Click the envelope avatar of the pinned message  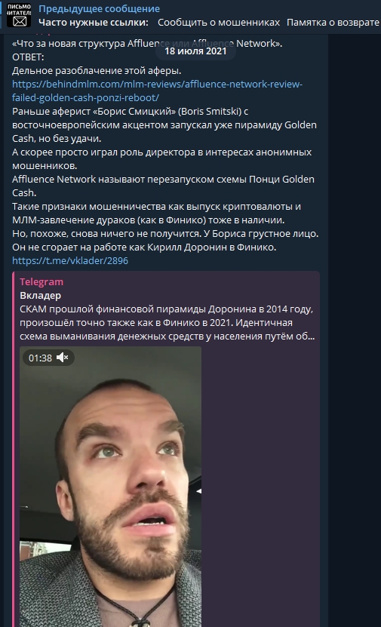click(19, 16)
